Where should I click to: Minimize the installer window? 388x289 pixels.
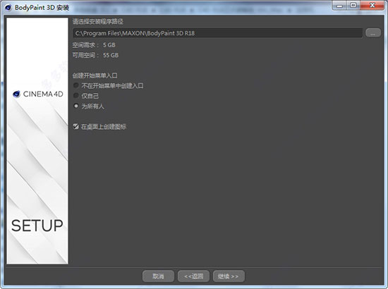[x=339, y=6]
